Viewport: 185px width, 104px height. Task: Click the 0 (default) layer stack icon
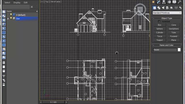coord(14,15)
